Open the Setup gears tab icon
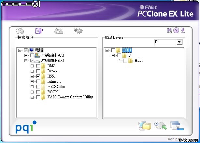The height and width of the screenshot is (143, 200). pyautogui.click(x=78, y=31)
